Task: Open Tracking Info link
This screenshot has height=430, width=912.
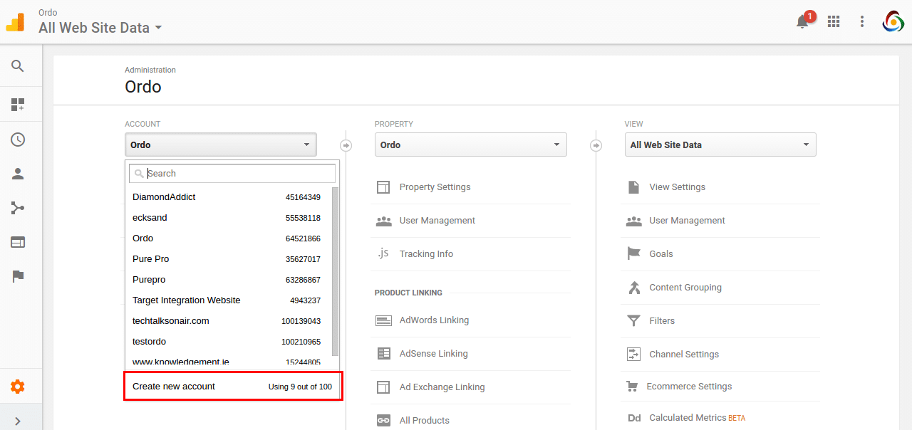Action: point(426,254)
